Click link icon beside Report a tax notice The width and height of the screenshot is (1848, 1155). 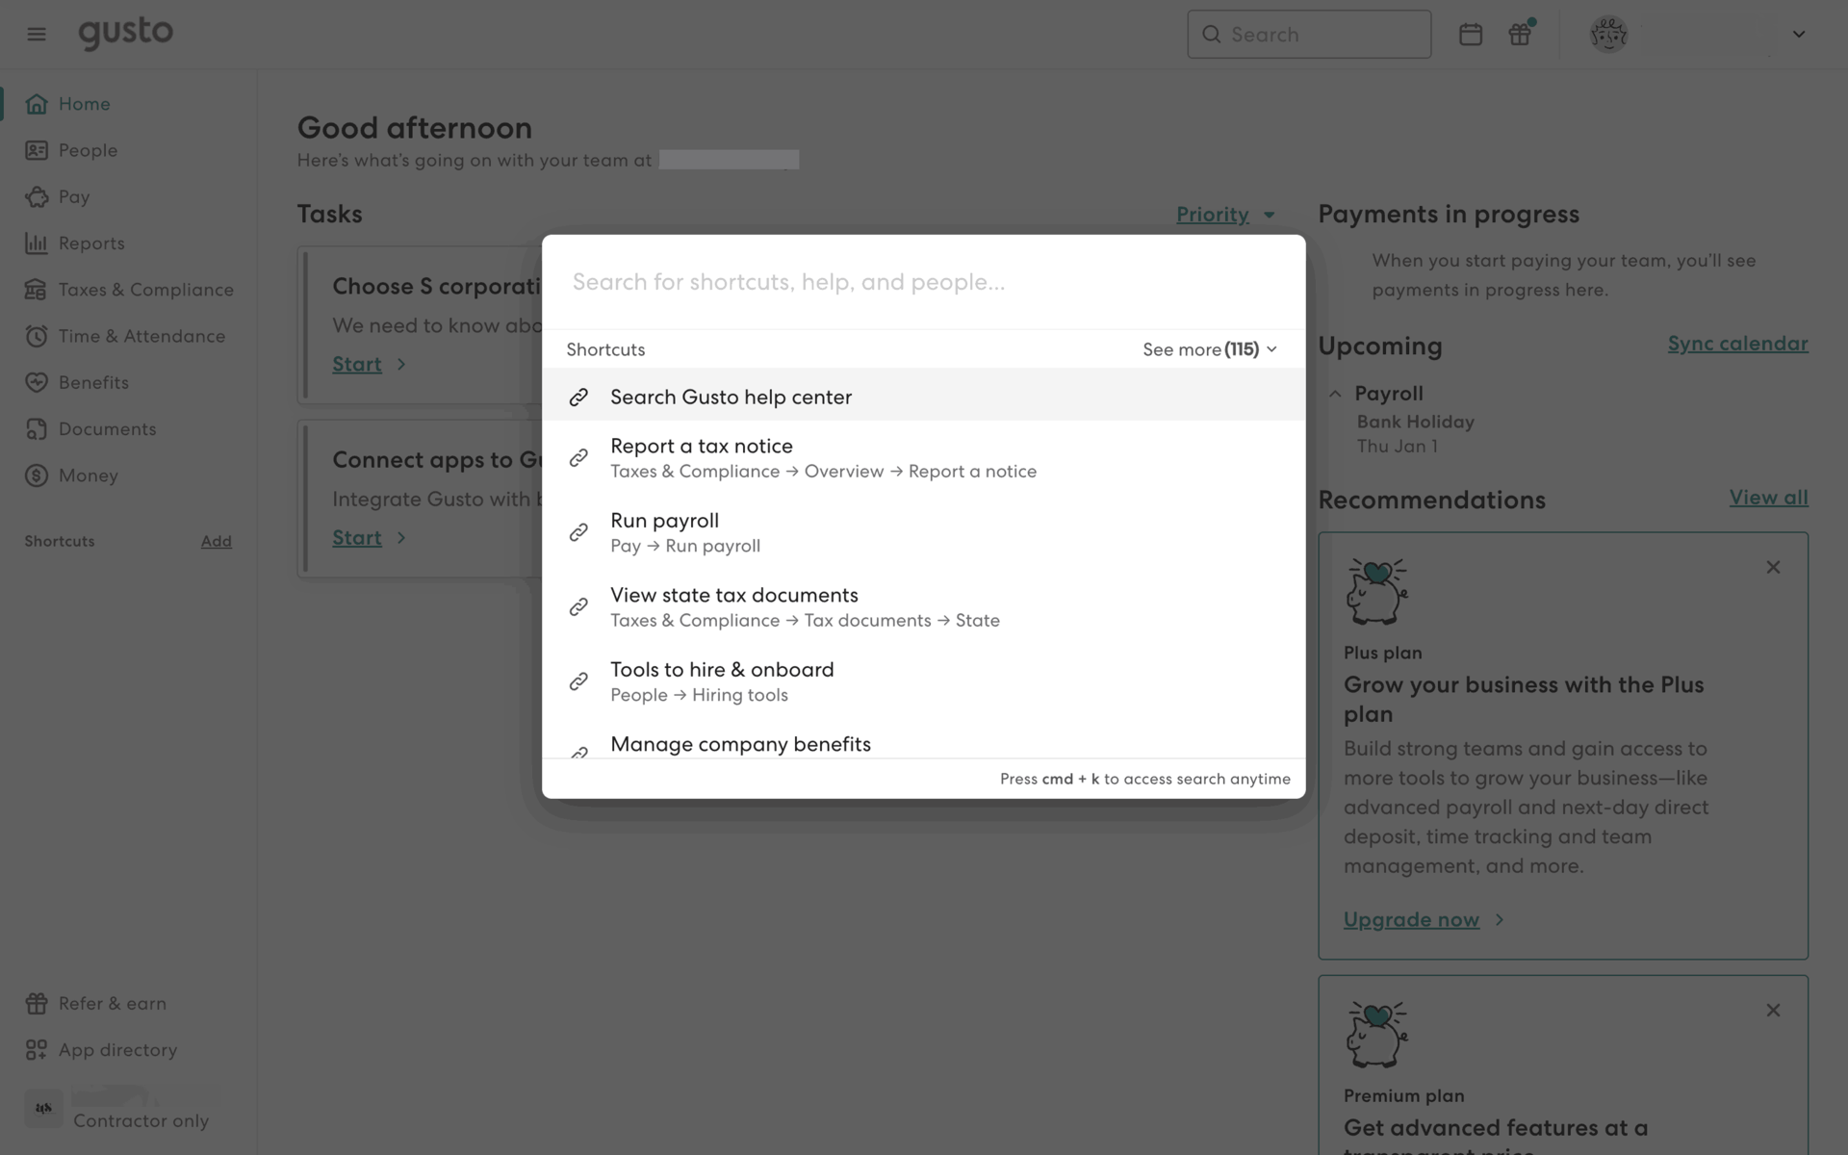578,458
